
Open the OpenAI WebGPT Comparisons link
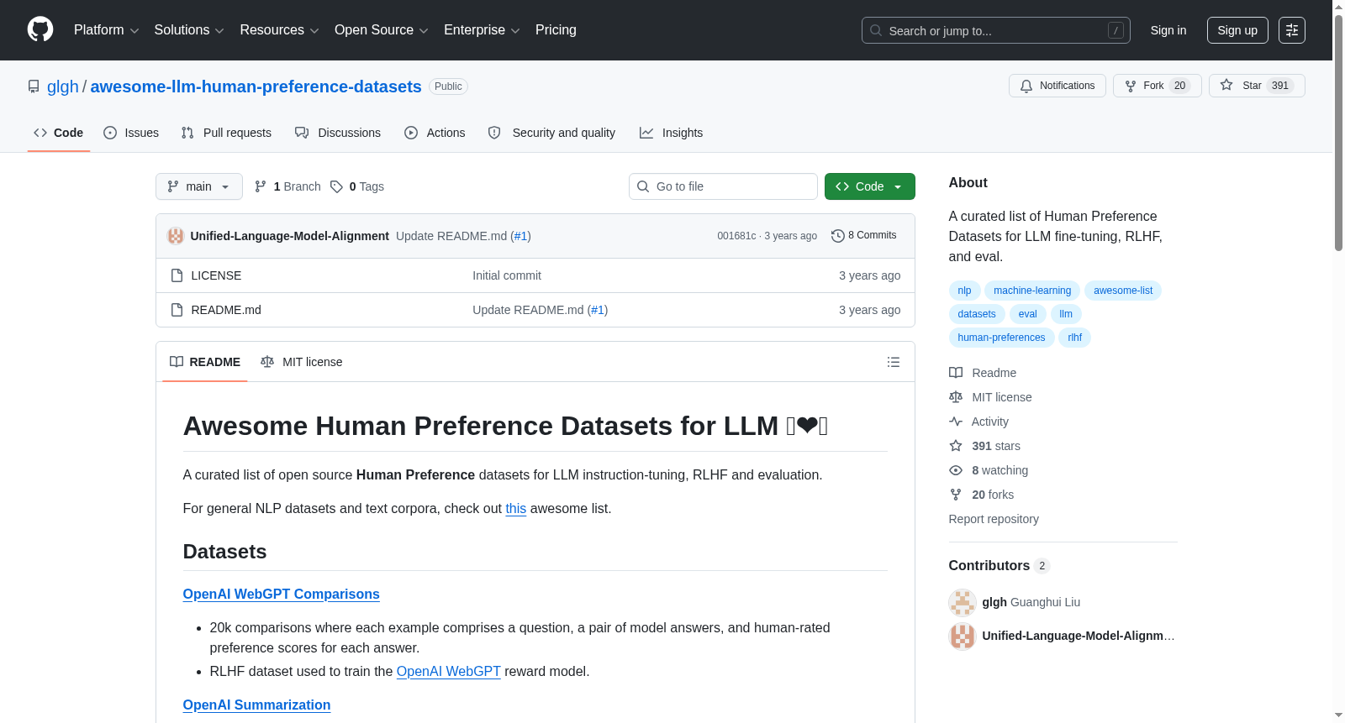pyautogui.click(x=282, y=594)
